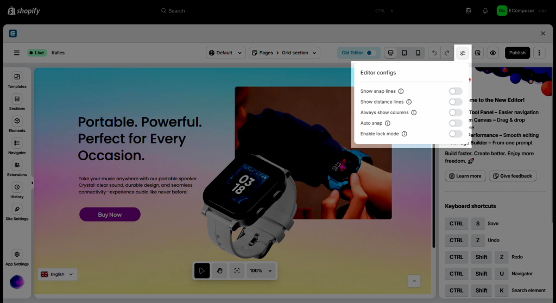Open the hamburger main menu
Screen dimensions: 556x303
17,53
